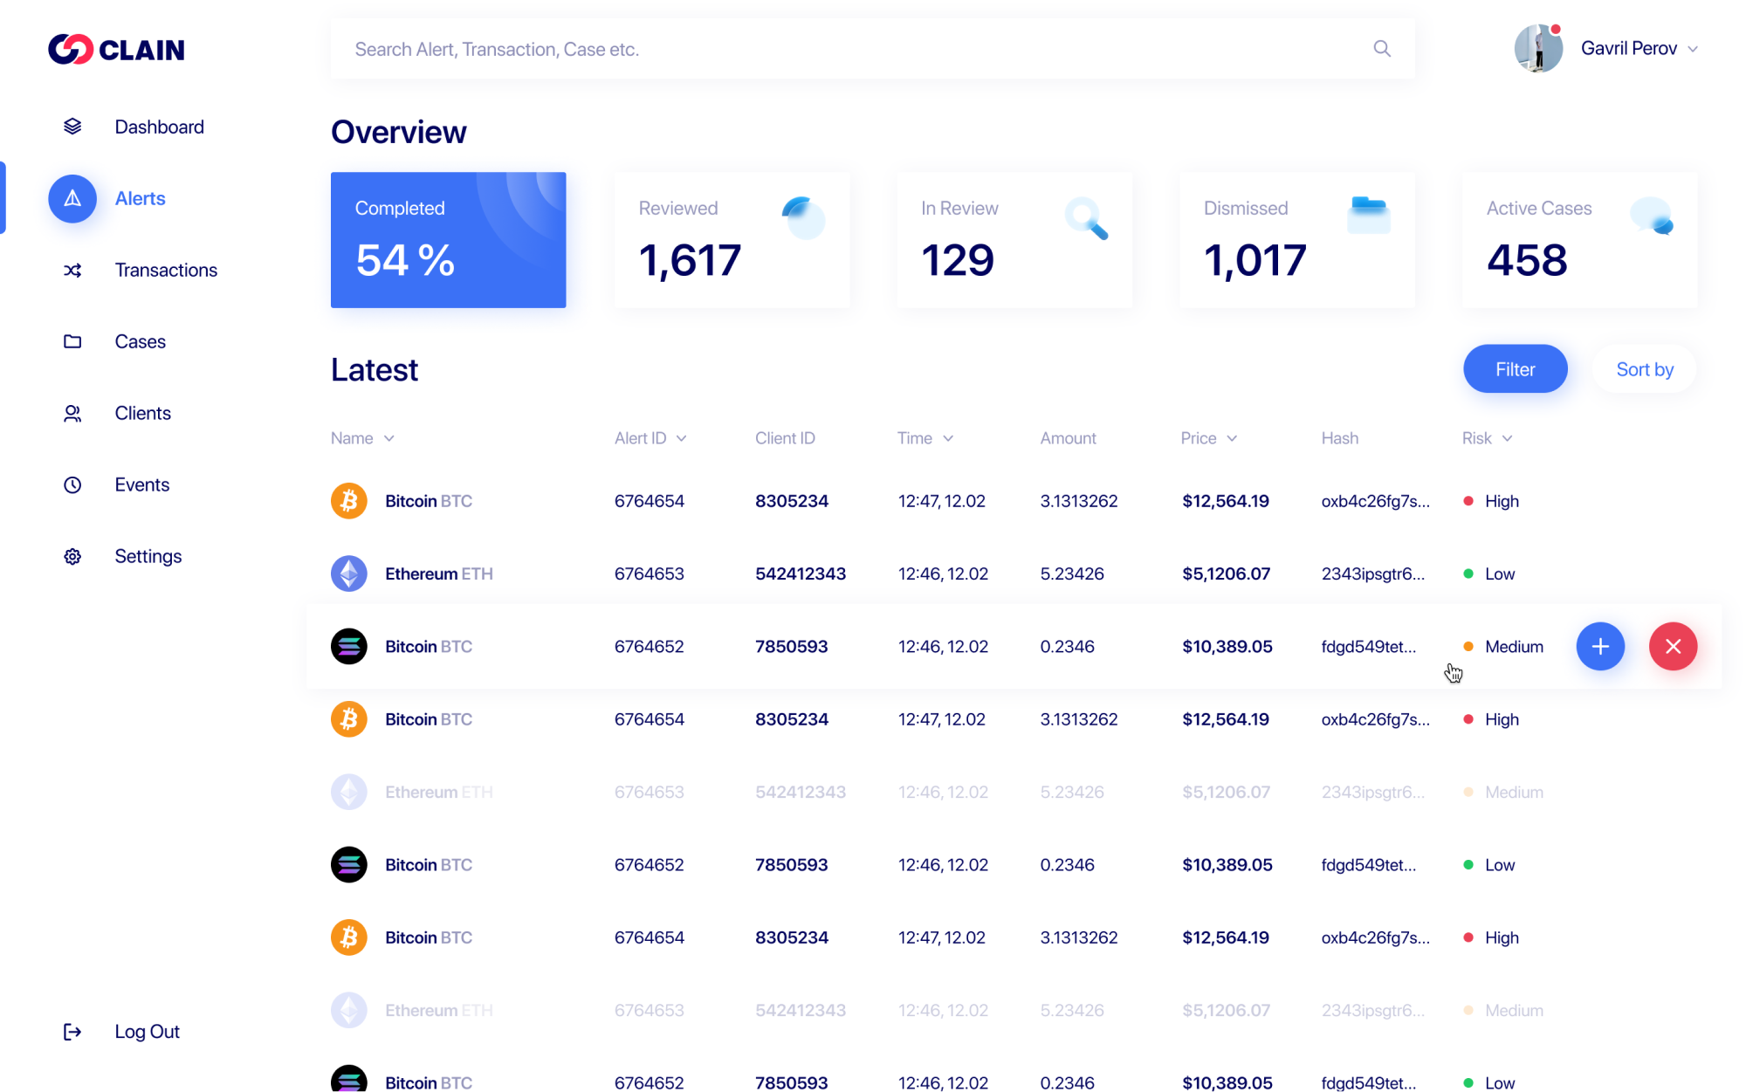Select the Completed 54% overview card

[448, 240]
